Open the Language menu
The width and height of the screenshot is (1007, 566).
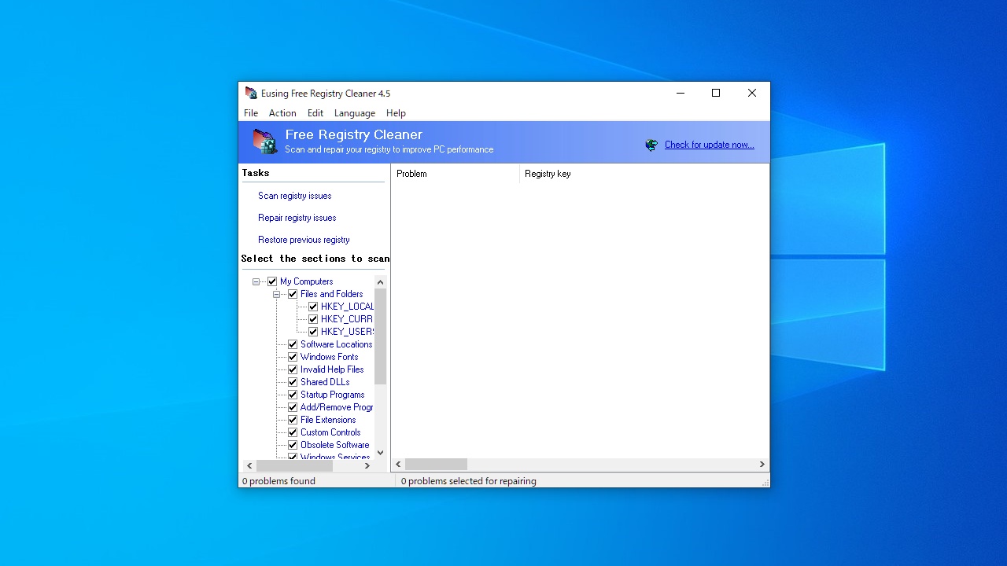(x=354, y=113)
